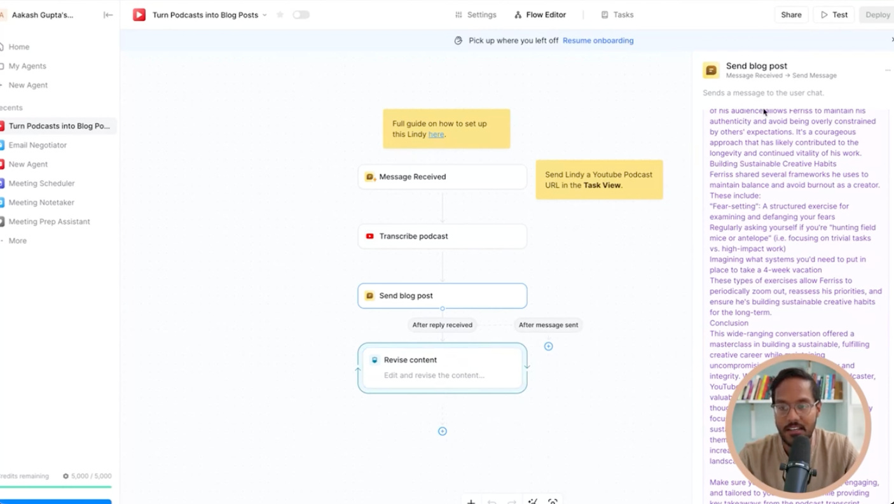
Task: Click the 'Building Sustainable Creative Habits' heading text
Action: pyautogui.click(x=773, y=164)
